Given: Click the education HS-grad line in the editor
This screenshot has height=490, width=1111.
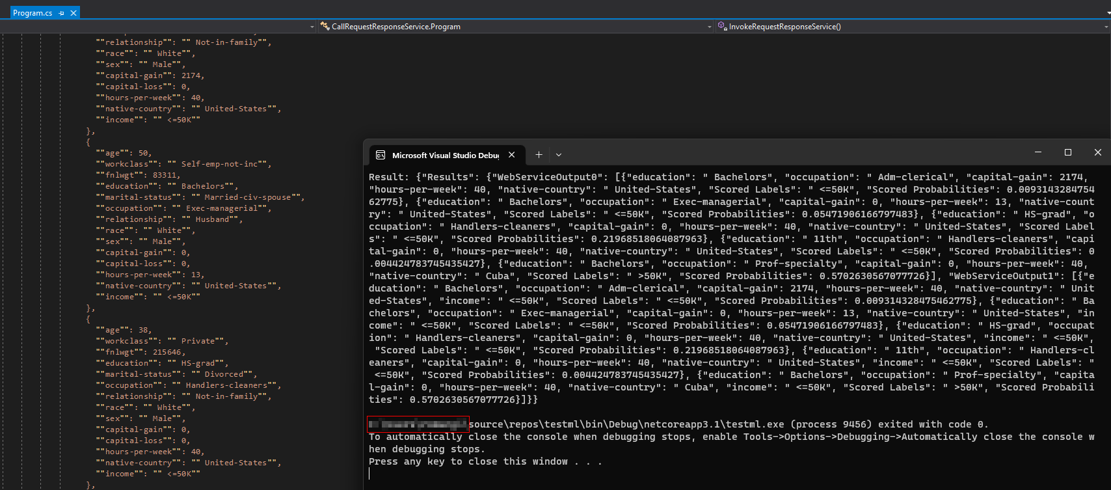Looking at the screenshot, I should [x=162, y=363].
